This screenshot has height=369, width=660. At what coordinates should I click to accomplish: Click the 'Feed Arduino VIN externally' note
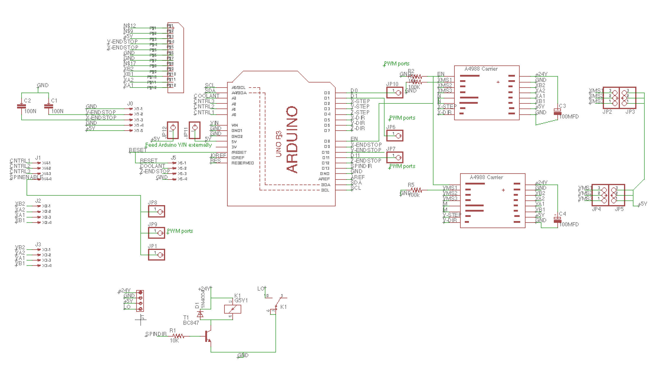(178, 145)
